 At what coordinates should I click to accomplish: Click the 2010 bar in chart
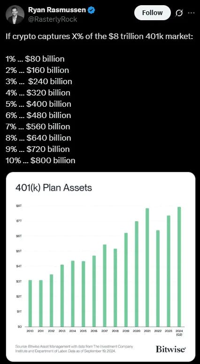[x=30, y=303]
